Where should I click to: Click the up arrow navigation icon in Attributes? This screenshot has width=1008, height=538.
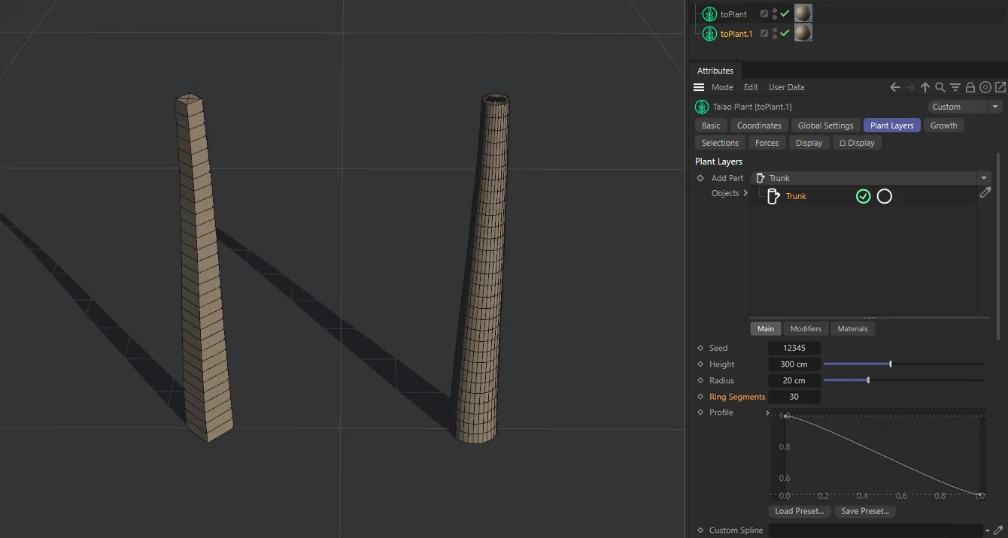click(925, 87)
